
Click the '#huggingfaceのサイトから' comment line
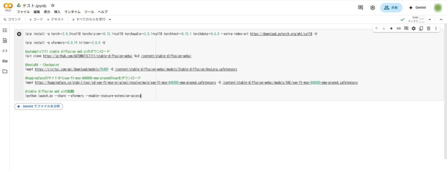pos(83,78)
